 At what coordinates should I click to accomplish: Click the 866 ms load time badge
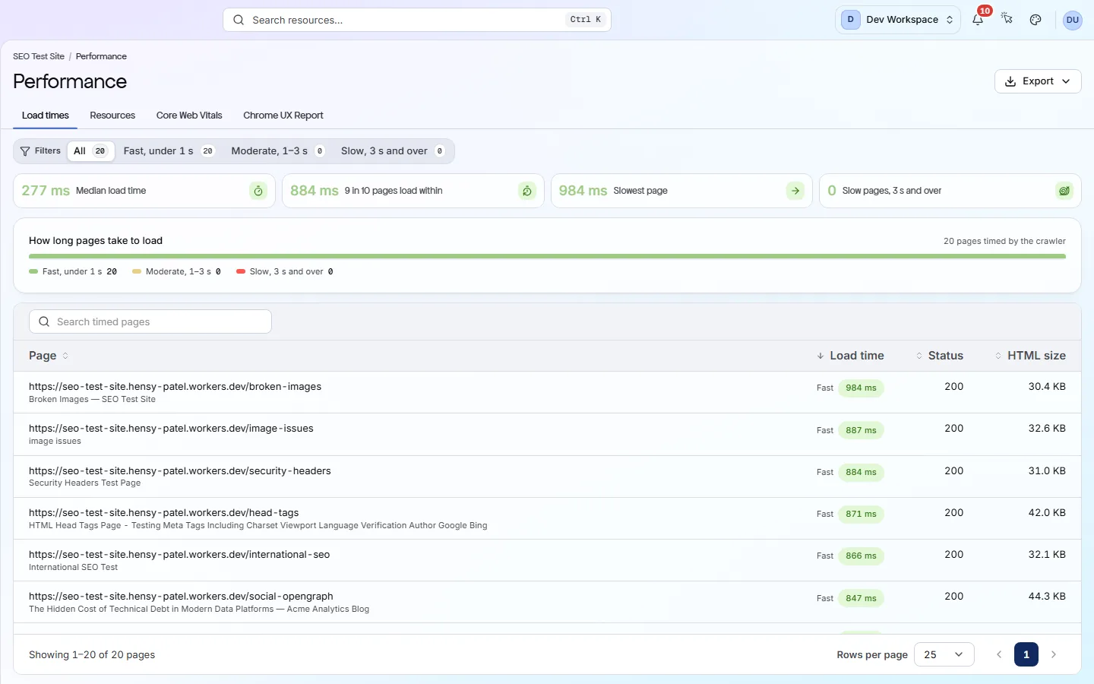click(x=862, y=556)
